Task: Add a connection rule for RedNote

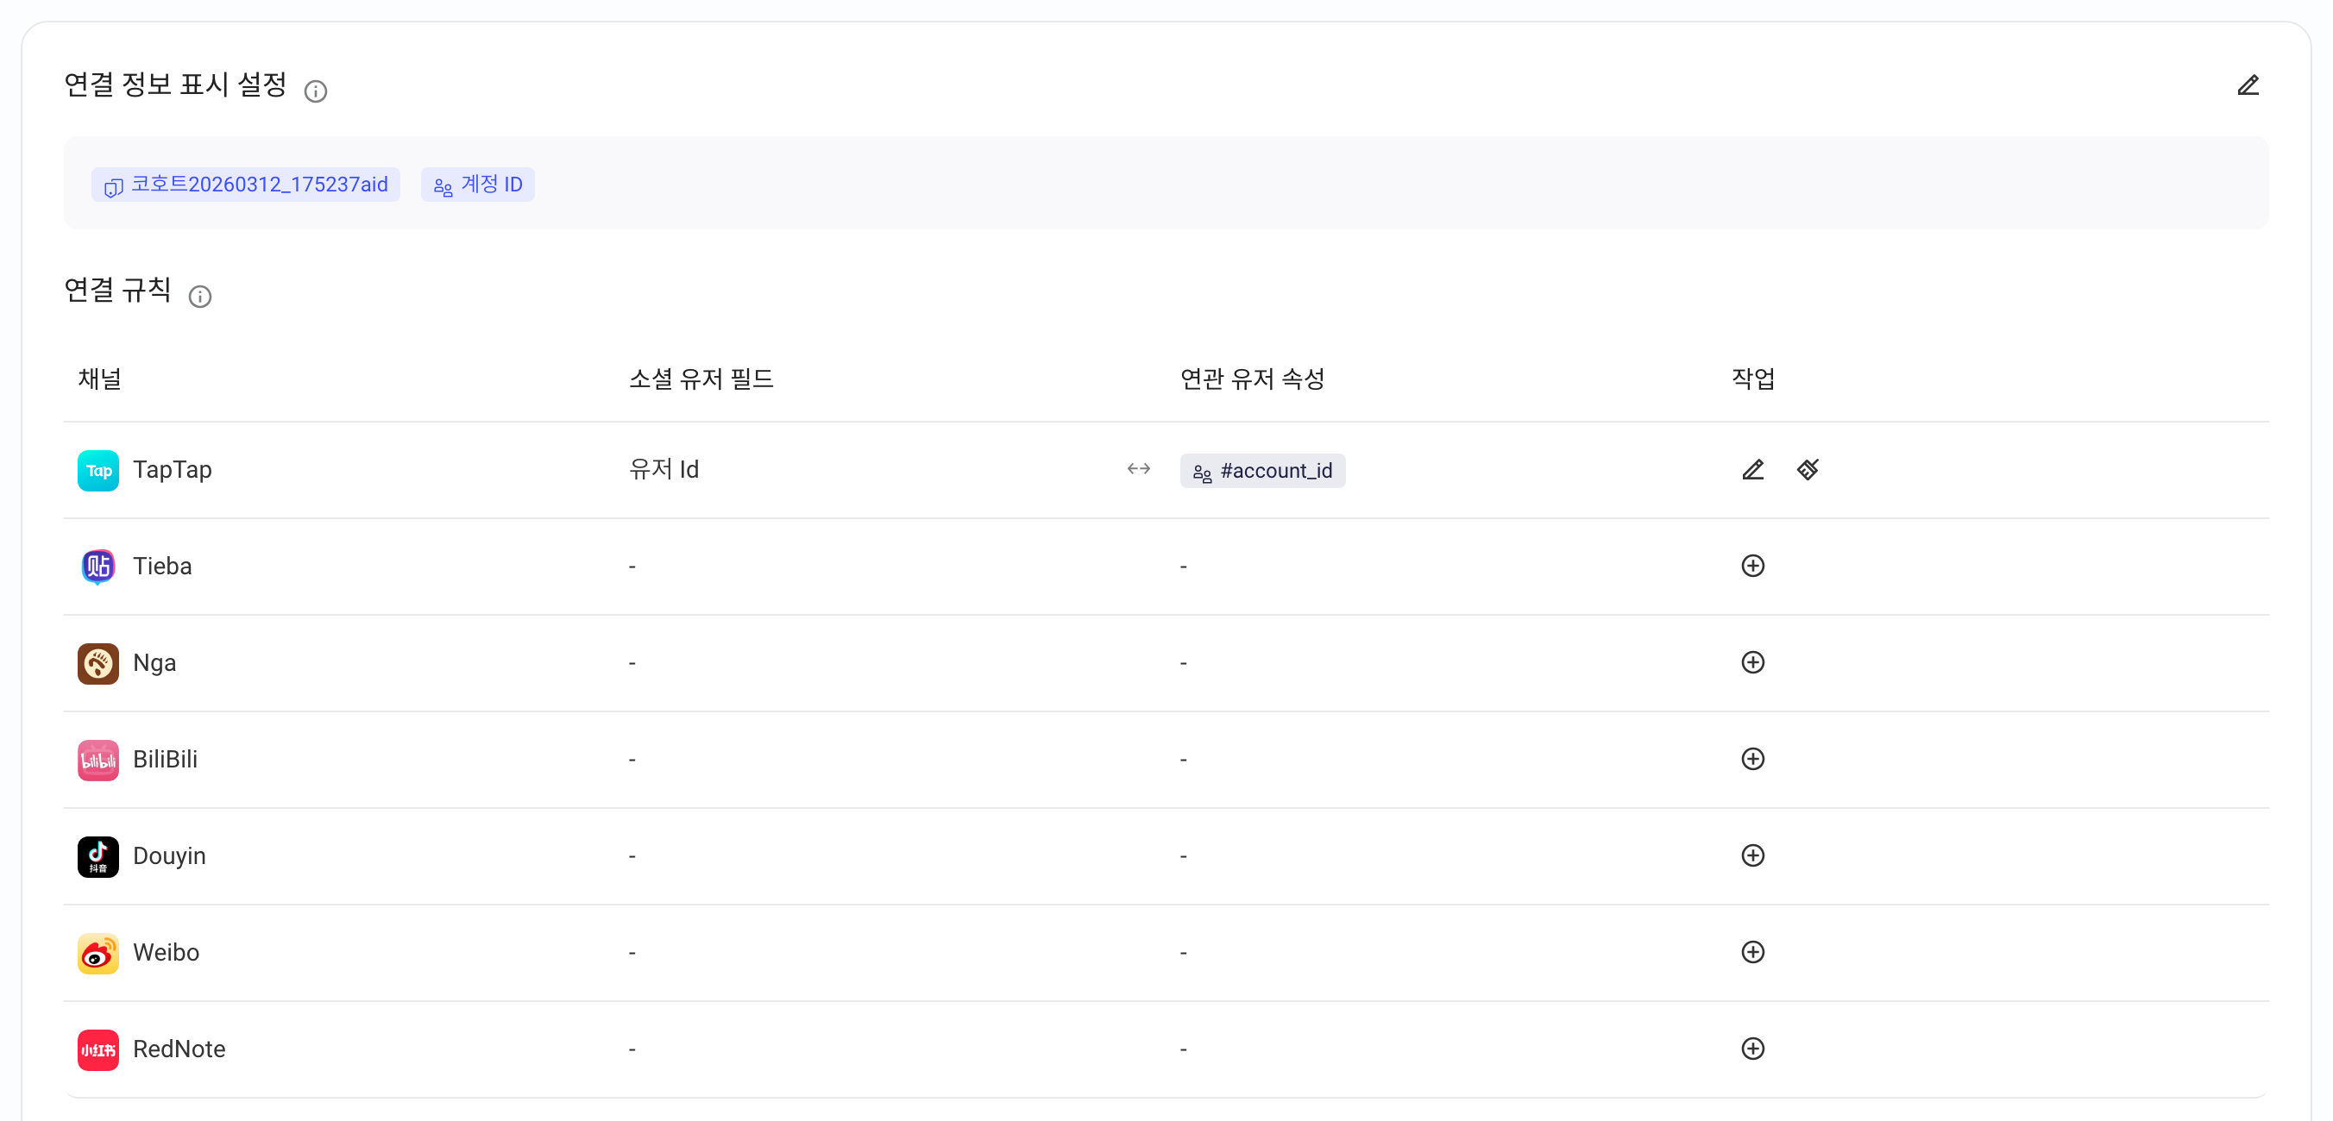Action: 1752,1049
